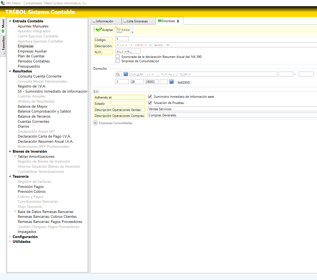The height and width of the screenshot is (280, 317).
Task: Click the postal code search magnifier icon
Action: pos(171,82)
